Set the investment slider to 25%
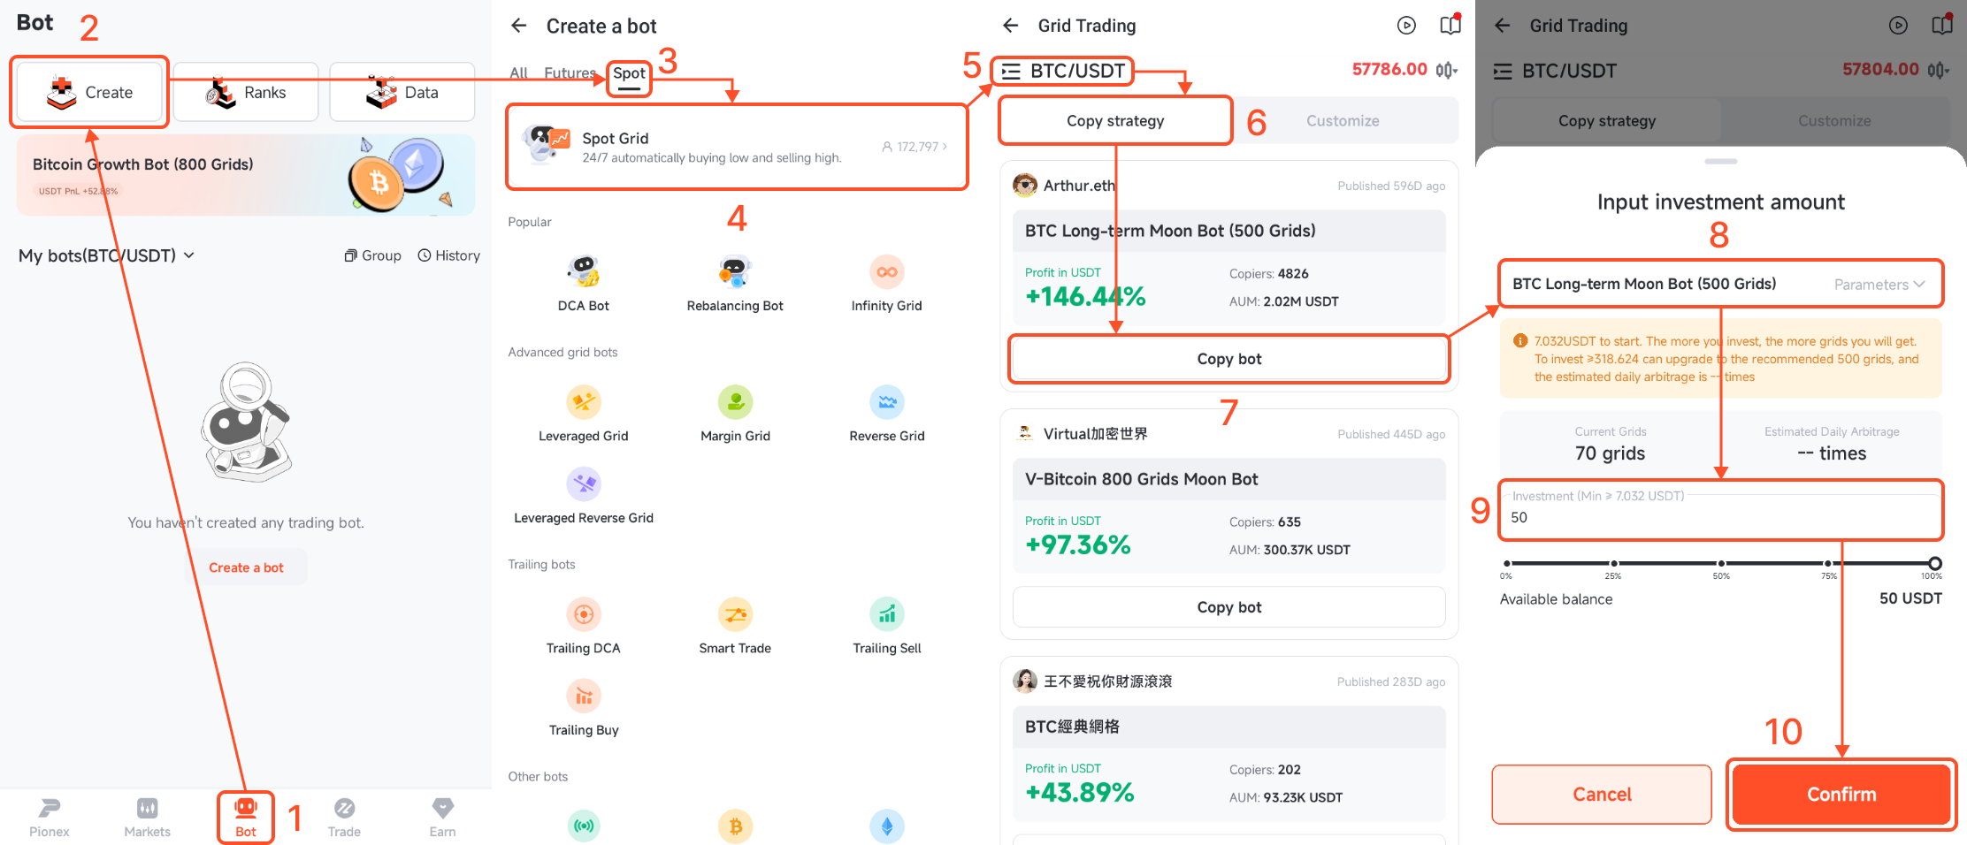 tap(1614, 563)
